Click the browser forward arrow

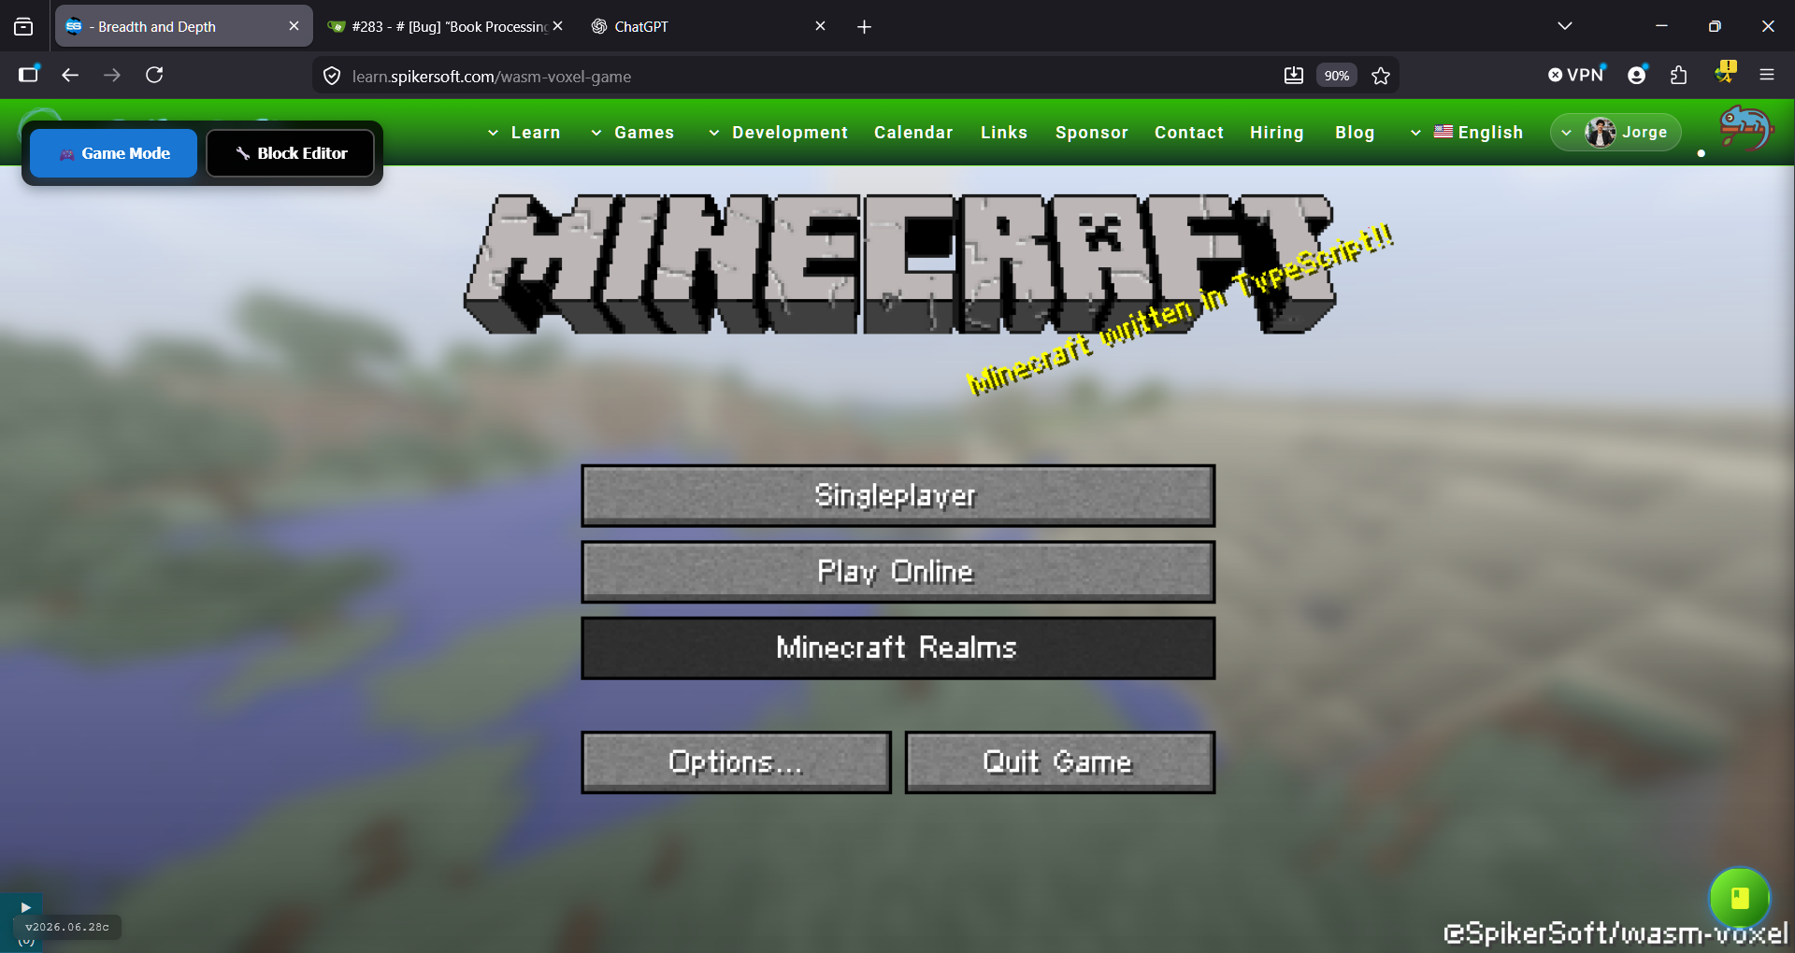[x=112, y=75]
